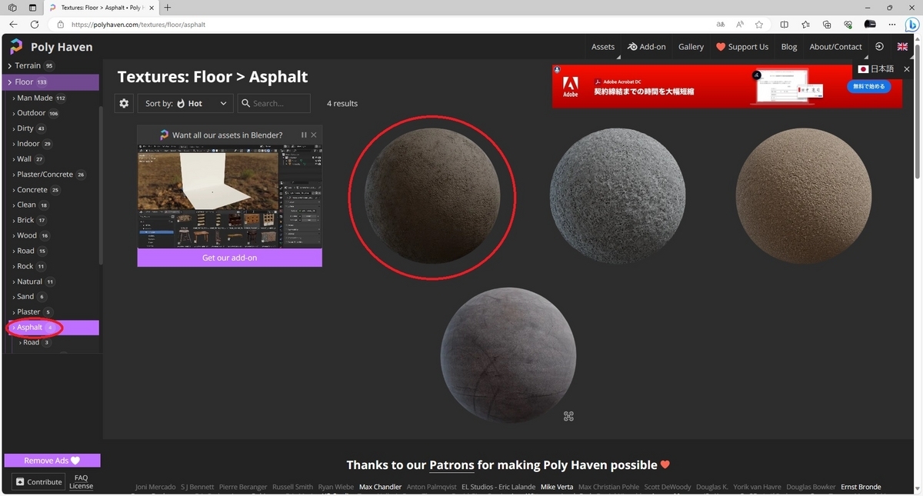The height and width of the screenshot is (496, 923).
Task: Click the login icon in the top navigation
Action: click(879, 46)
